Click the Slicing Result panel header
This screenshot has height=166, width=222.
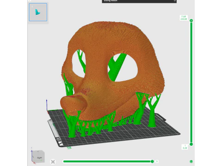[139, 1]
